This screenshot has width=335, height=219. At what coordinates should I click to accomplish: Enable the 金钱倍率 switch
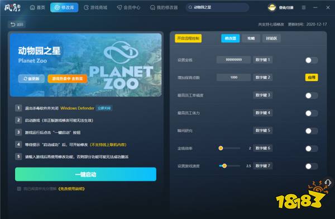point(312,149)
